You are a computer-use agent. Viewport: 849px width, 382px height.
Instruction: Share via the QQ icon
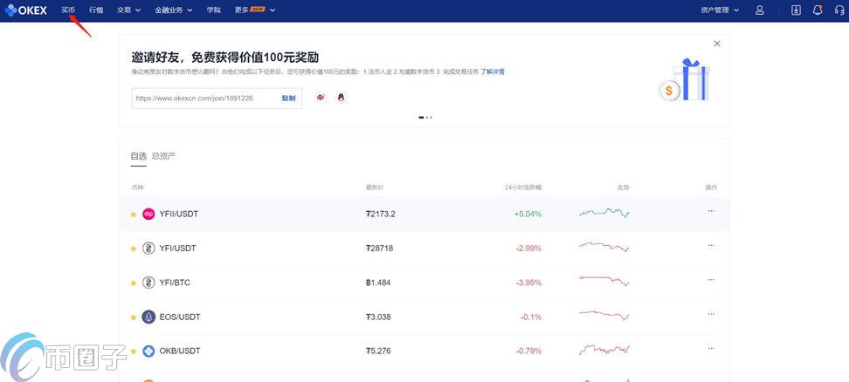click(x=341, y=98)
